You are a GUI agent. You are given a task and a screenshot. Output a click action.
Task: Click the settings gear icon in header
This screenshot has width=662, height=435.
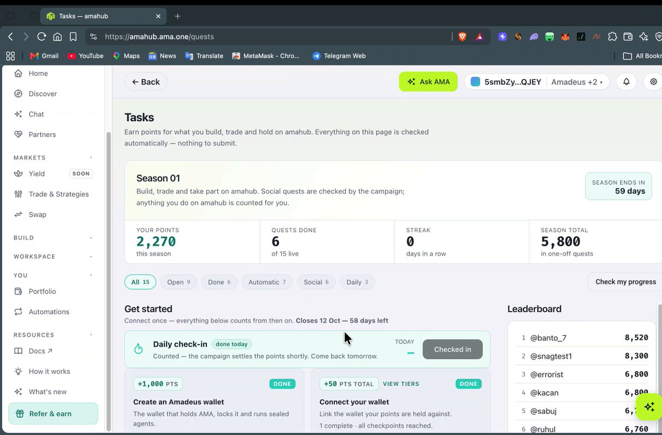tap(653, 82)
